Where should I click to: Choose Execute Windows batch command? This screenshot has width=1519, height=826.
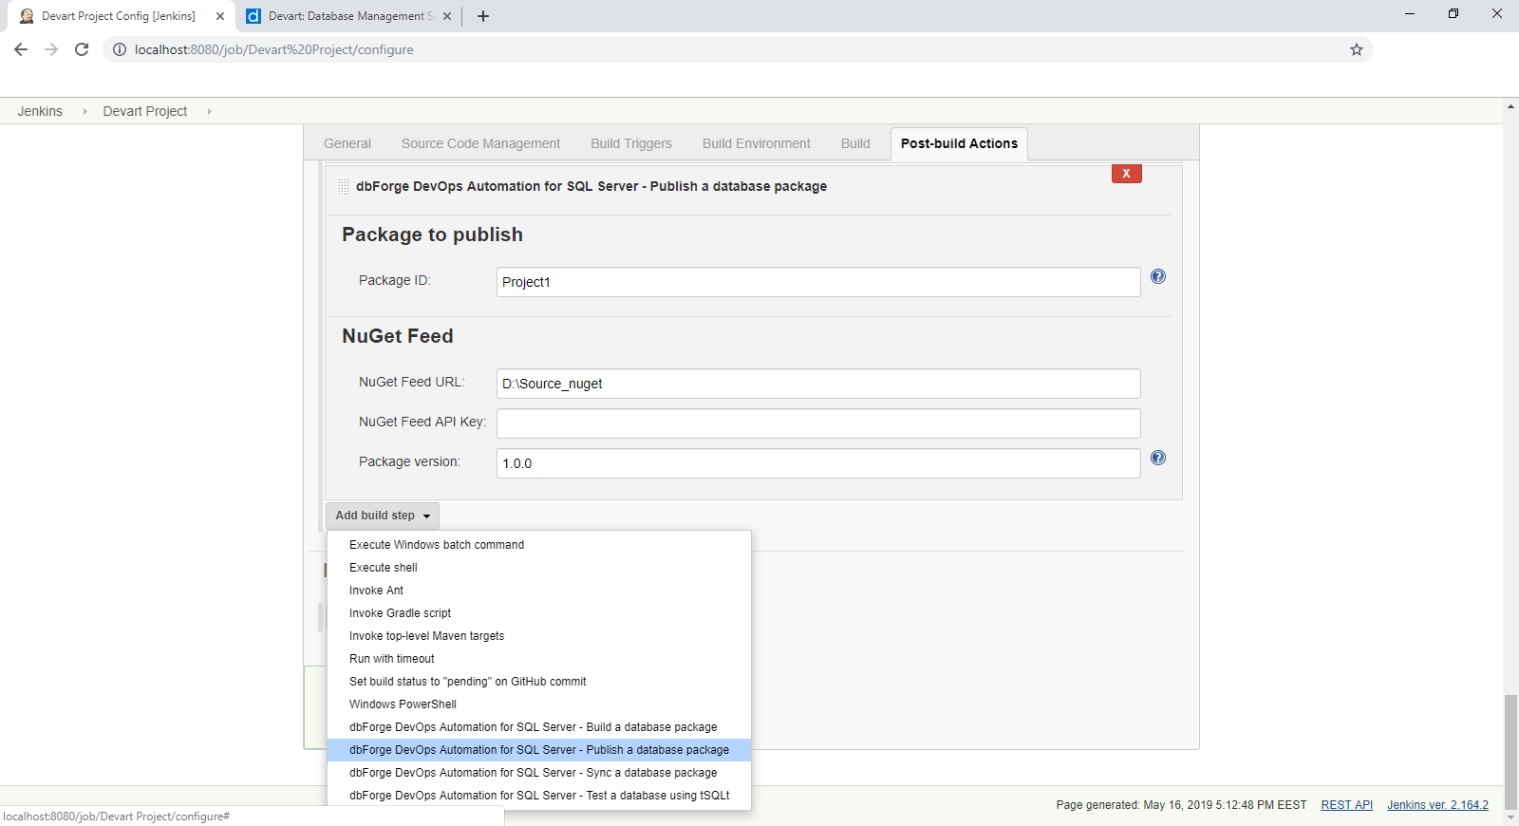(539, 545)
